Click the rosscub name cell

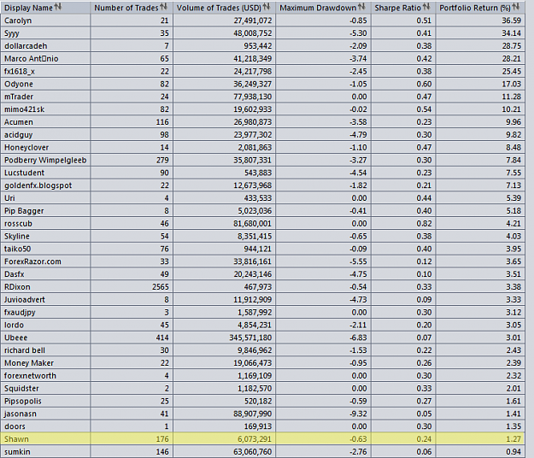tap(46, 223)
